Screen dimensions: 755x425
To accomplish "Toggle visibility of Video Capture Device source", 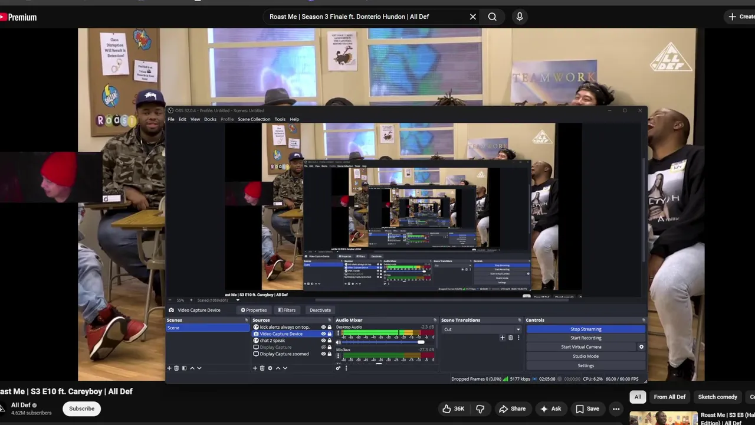I will coord(323,334).
